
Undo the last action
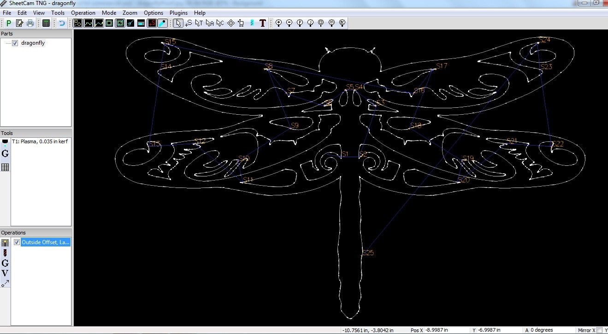[63, 23]
